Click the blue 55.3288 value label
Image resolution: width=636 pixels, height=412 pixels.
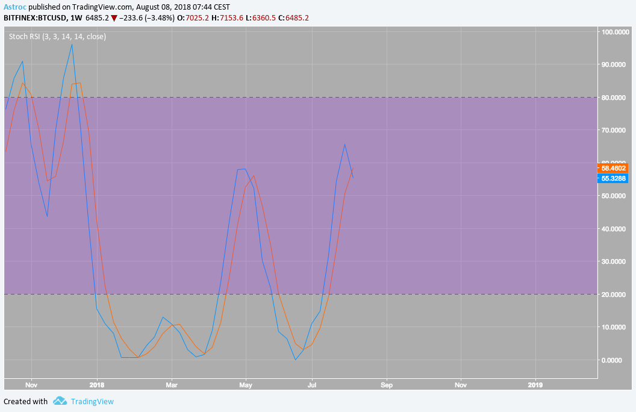pyautogui.click(x=613, y=178)
